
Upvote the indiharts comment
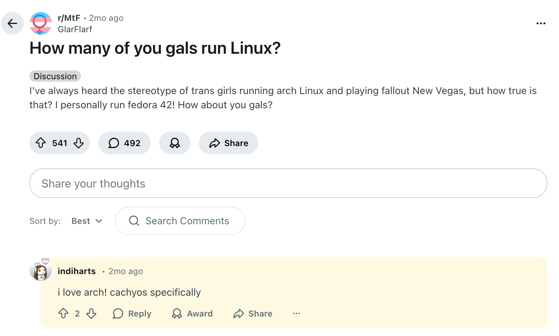[63, 313]
